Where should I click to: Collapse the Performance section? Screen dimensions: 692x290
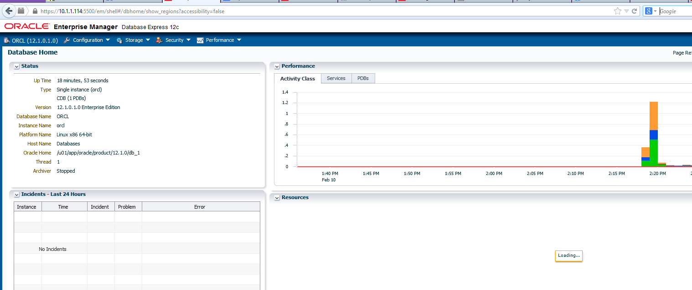277,66
